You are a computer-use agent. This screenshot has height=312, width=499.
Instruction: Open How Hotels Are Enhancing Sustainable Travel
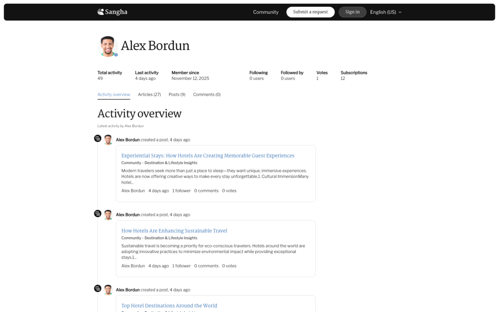[x=174, y=231]
